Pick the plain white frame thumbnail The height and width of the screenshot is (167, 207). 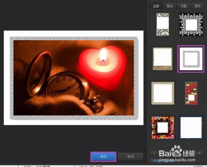tap(191, 127)
